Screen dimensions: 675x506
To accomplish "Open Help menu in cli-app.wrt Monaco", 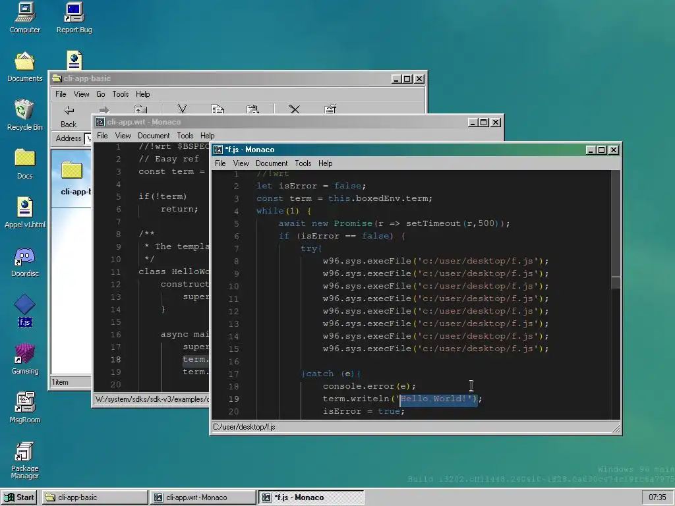I will click(207, 136).
